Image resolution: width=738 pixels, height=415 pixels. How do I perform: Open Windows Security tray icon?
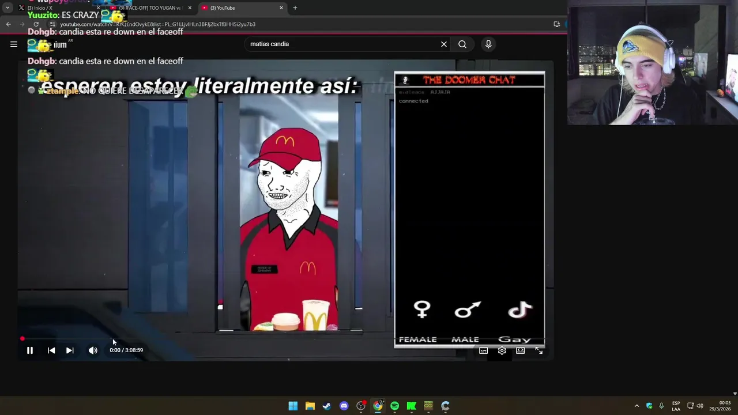coord(649,406)
